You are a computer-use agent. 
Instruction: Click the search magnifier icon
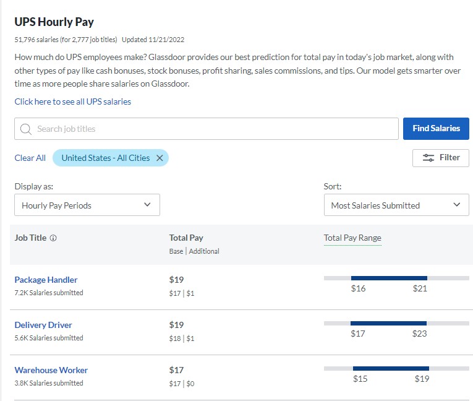pos(25,129)
